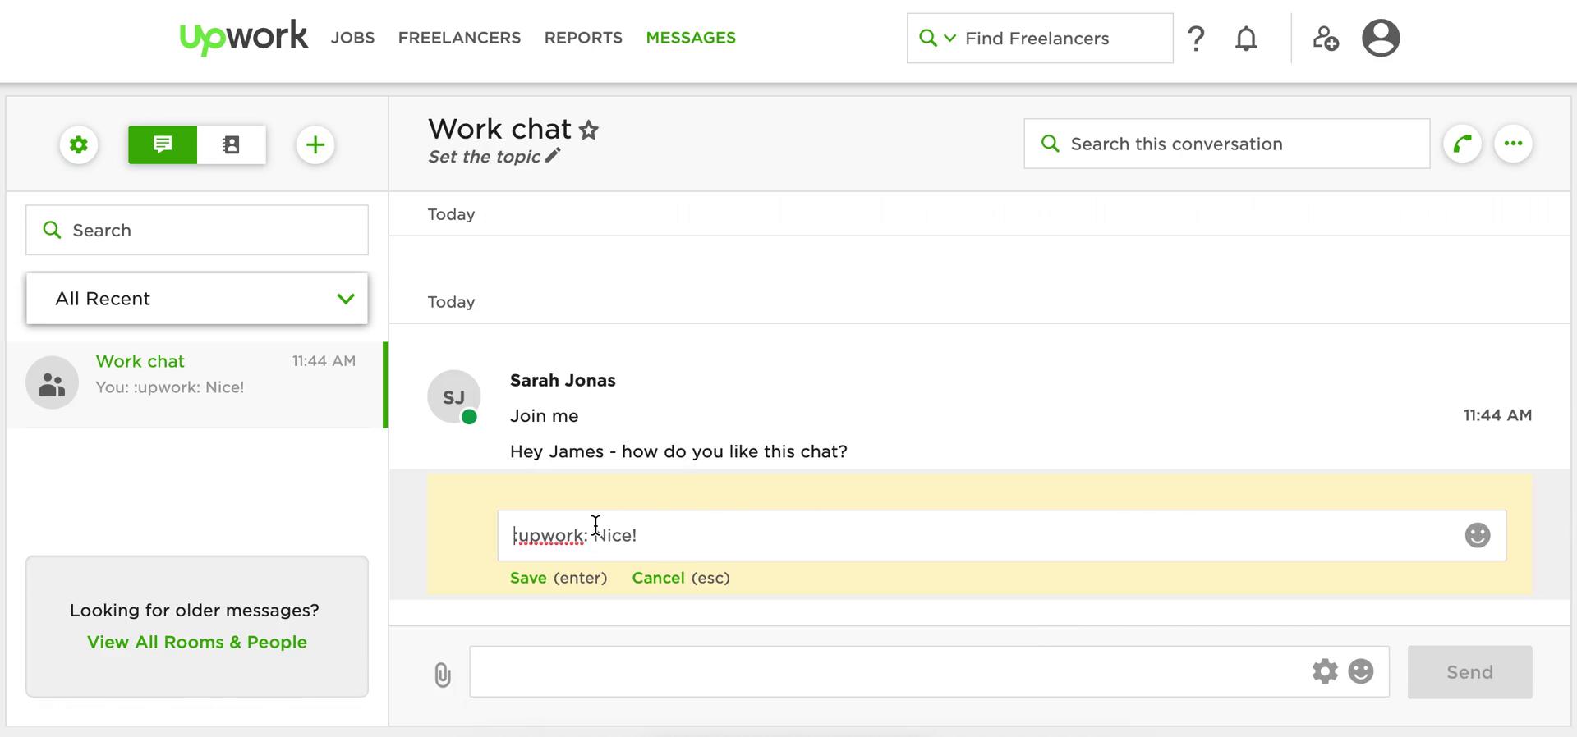
Task: Switch to the conversations list tab
Action: click(163, 145)
